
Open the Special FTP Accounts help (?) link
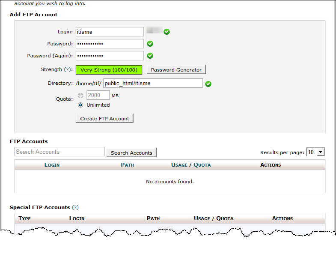75,207
